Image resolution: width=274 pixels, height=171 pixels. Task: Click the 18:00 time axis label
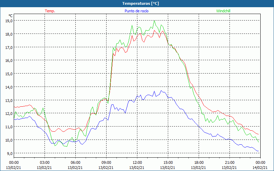click(199, 163)
